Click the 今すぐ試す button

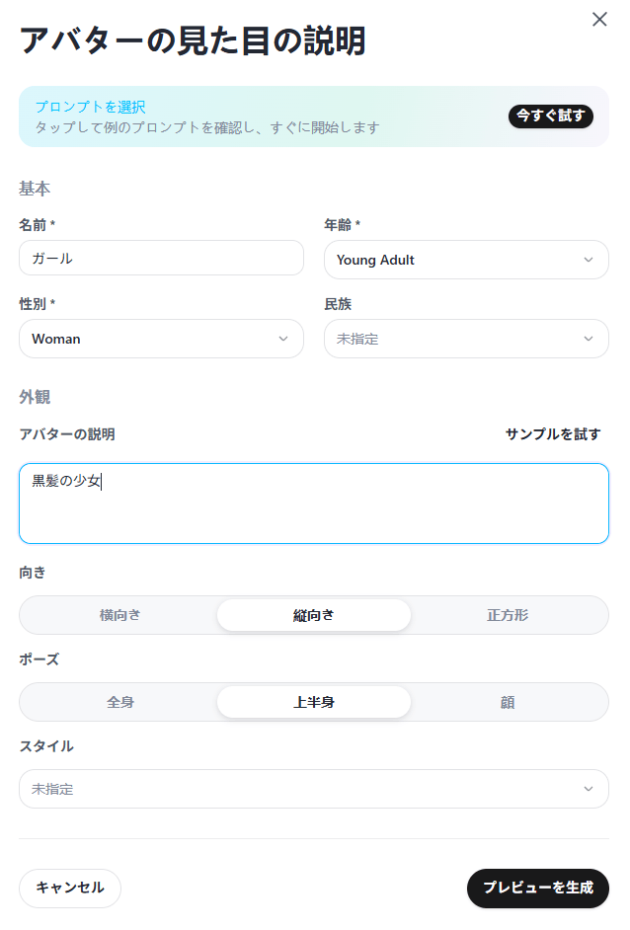click(x=550, y=116)
